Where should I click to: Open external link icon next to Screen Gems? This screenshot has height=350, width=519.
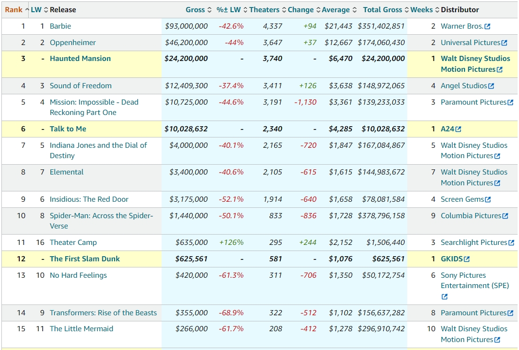point(488,199)
